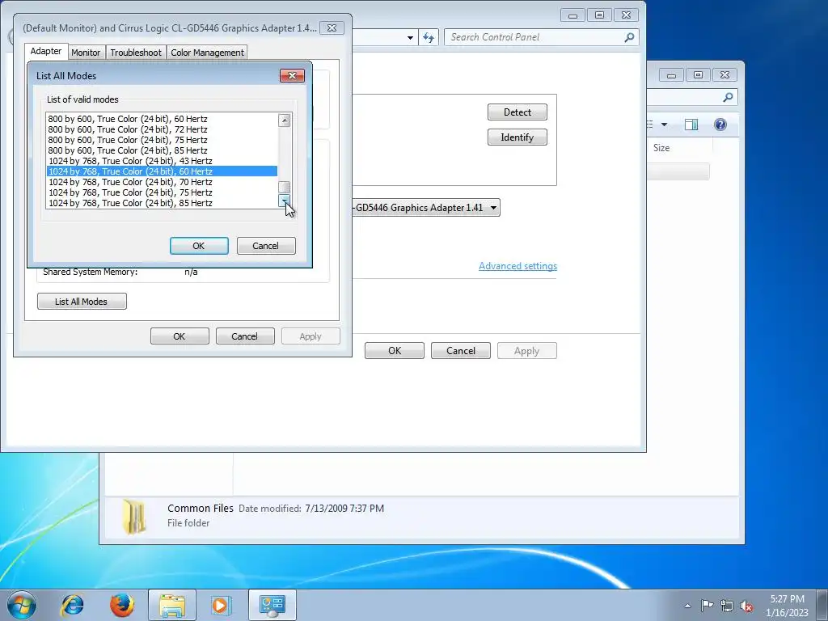
Task: Close the Graphics Adapter properties dialog
Action: [332, 28]
